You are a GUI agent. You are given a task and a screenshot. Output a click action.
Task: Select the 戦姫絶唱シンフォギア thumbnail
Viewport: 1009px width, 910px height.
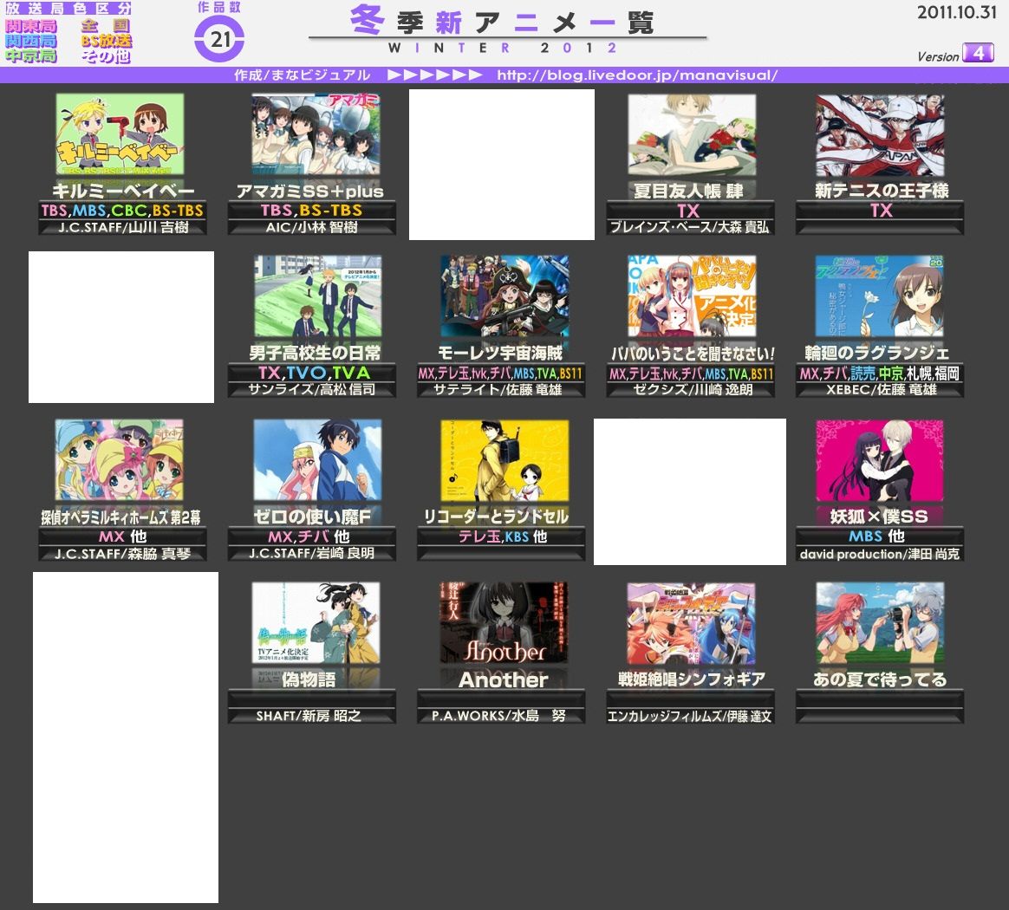(x=691, y=623)
